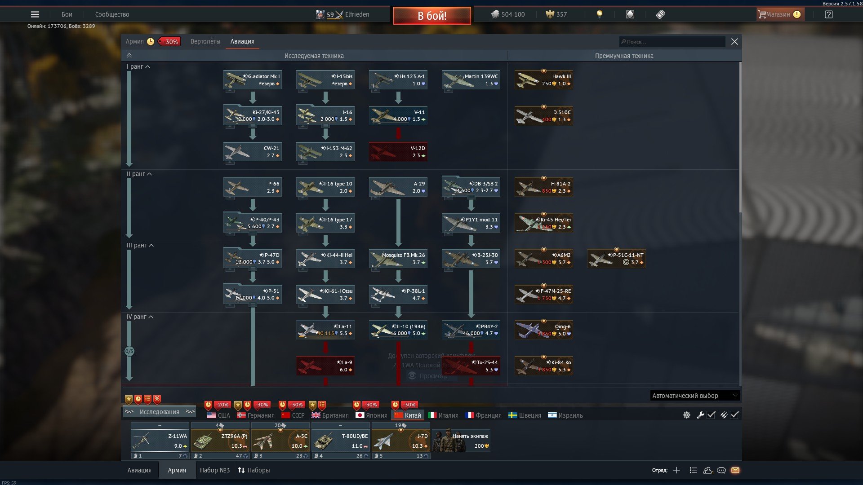The image size is (863, 485).
Task: Open the chat speech bubble icon
Action: tap(721, 470)
